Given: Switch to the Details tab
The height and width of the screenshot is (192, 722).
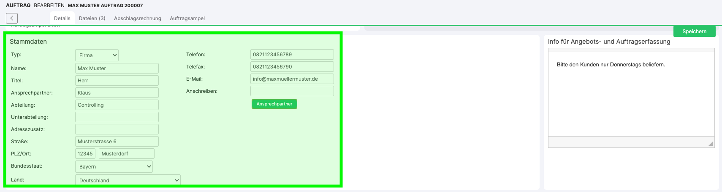Looking at the screenshot, I should click(62, 18).
